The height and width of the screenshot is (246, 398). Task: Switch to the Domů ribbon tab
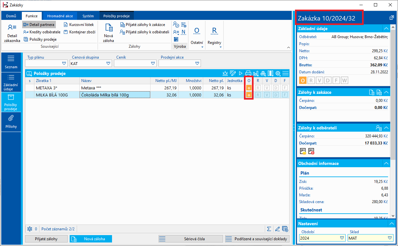[11, 16]
